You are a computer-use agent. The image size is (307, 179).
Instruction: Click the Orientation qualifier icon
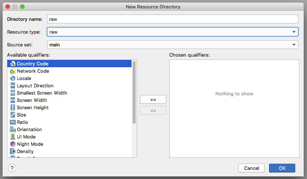tap(12, 130)
